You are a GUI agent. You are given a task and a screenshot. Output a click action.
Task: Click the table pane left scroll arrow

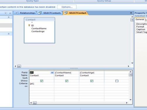pos(15,66)
